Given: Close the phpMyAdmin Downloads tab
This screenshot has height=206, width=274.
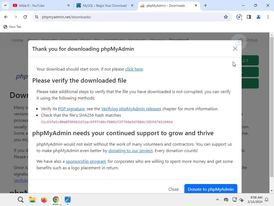Looking at the screenshot, I should point(196,6).
